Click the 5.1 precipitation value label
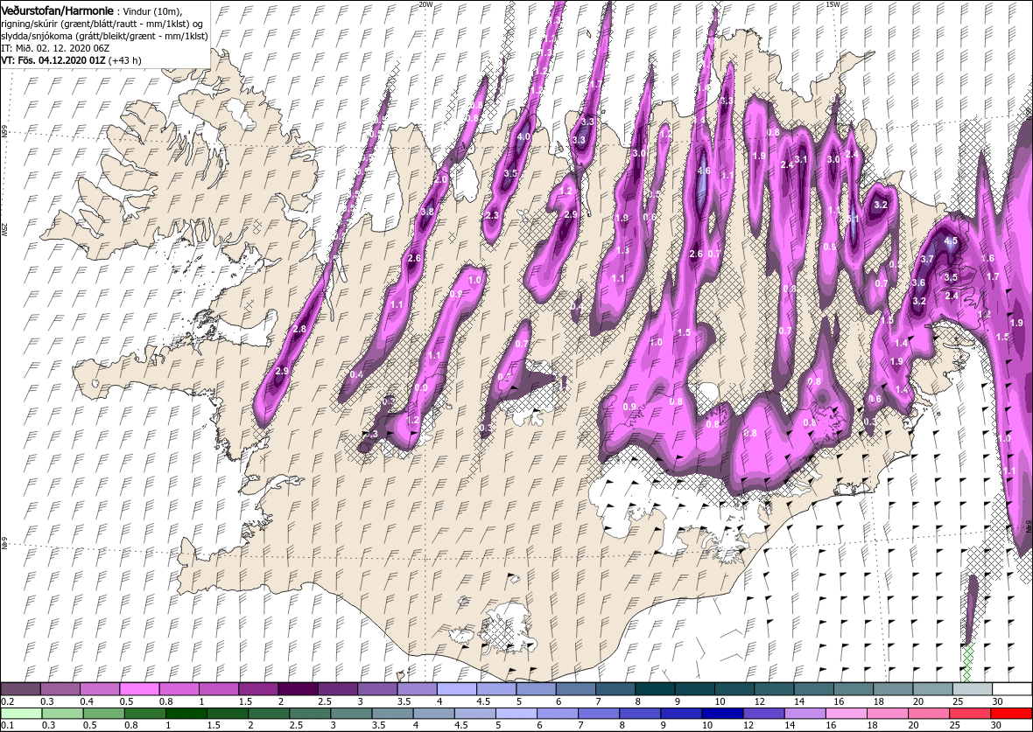 point(853,219)
